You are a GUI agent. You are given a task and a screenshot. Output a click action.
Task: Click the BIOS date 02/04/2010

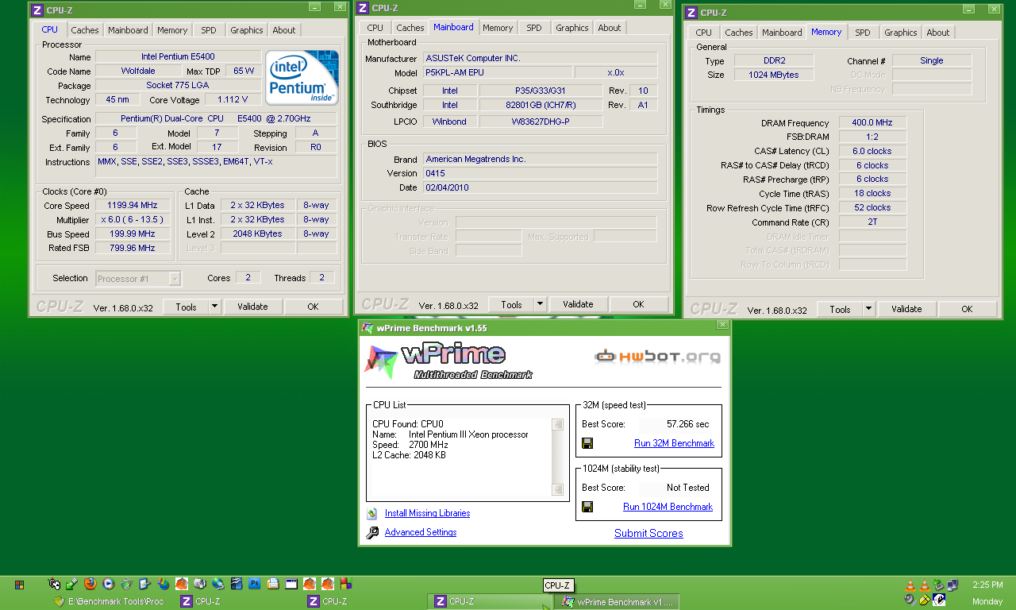point(540,188)
